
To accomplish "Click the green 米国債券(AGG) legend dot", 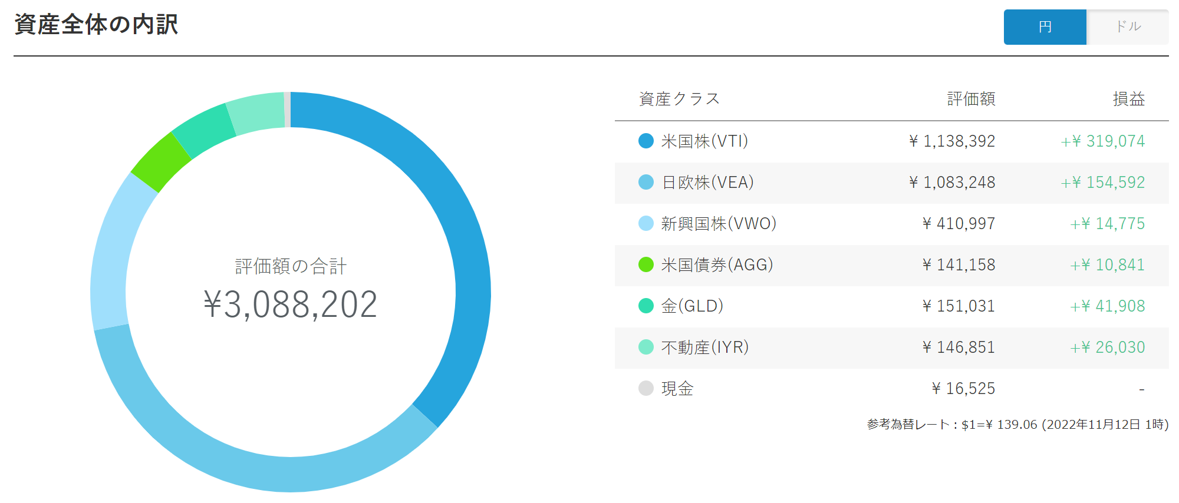I will 646,264.
